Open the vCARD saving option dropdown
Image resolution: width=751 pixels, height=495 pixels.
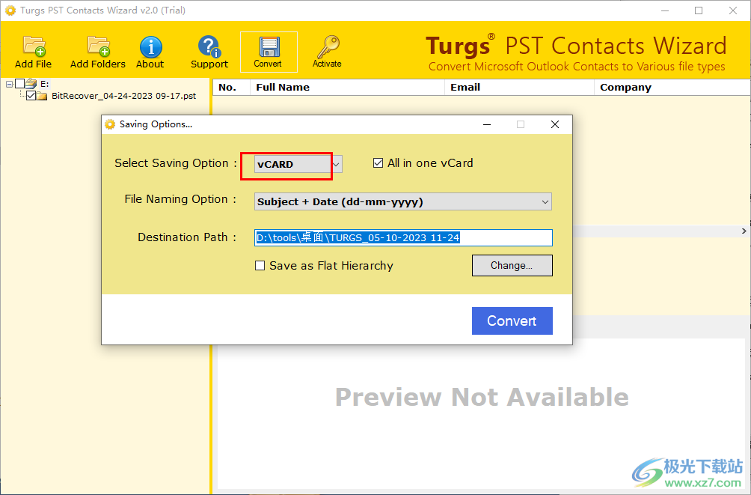pos(298,164)
